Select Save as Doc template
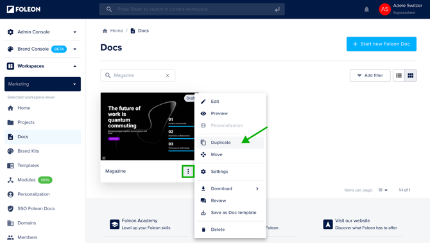Image resolution: width=430 pixels, height=243 pixels. pos(230,213)
